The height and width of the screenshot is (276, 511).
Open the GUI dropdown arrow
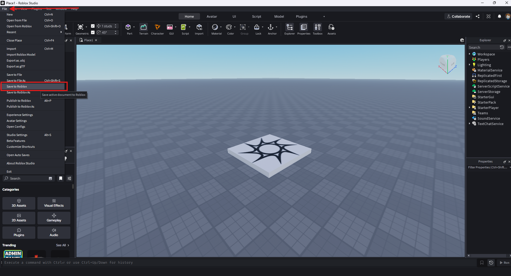tap(176, 27)
